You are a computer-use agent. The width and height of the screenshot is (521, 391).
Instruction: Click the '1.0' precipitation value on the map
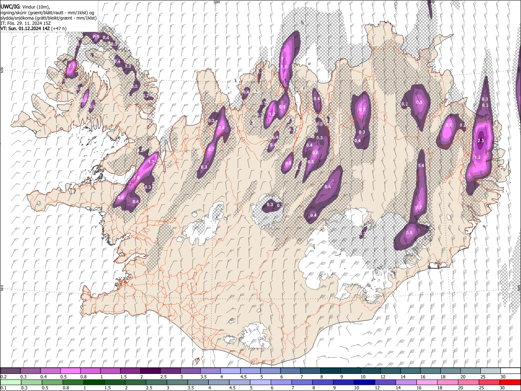pyautogui.click(x=137, y=178)
